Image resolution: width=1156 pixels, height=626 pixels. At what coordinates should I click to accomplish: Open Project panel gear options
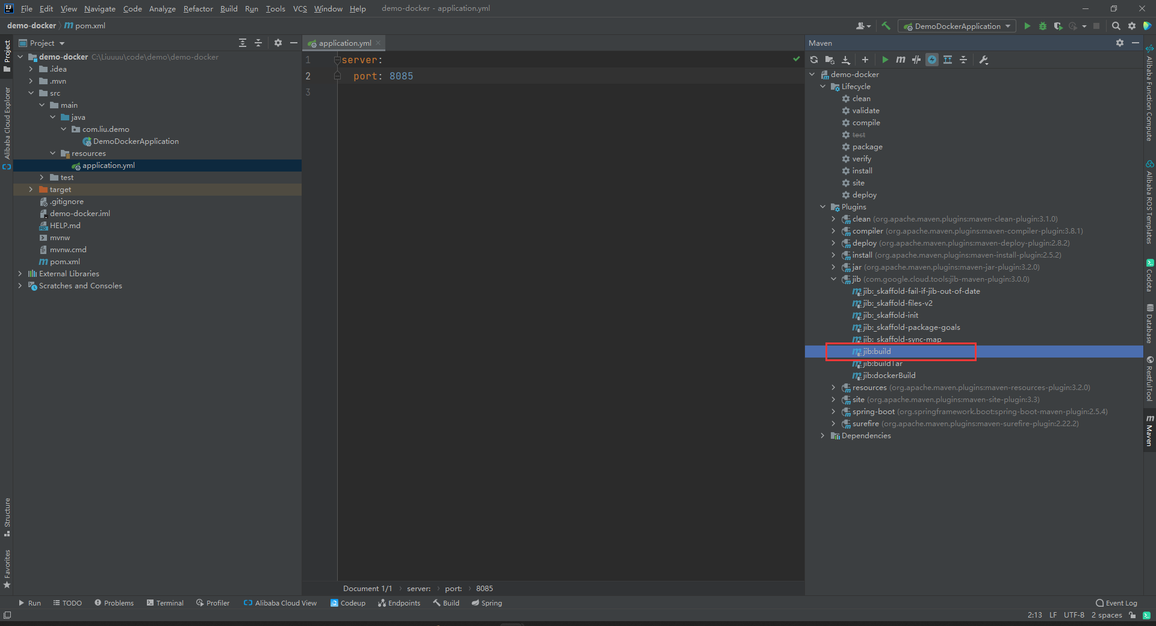tap(278, 43)
